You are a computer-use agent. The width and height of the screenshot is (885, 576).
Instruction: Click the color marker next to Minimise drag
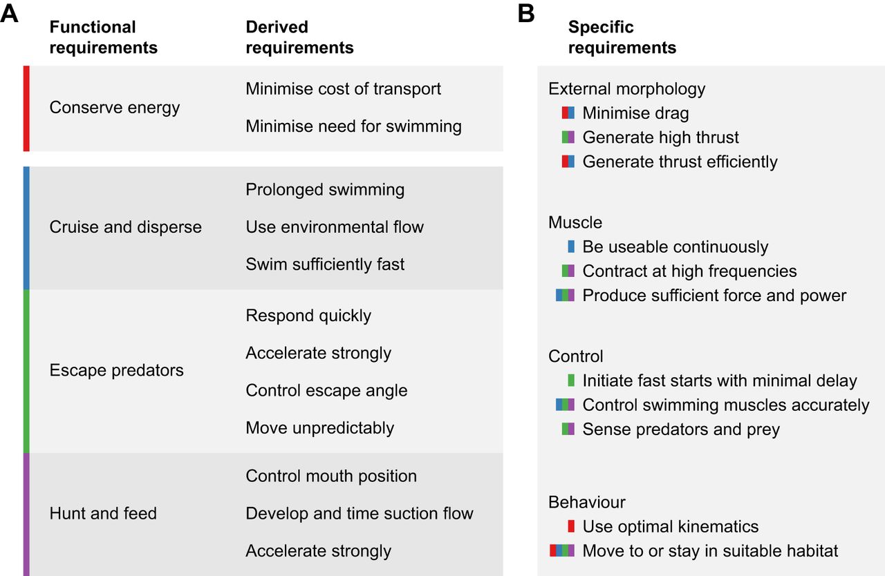click(x=568, y=113)
